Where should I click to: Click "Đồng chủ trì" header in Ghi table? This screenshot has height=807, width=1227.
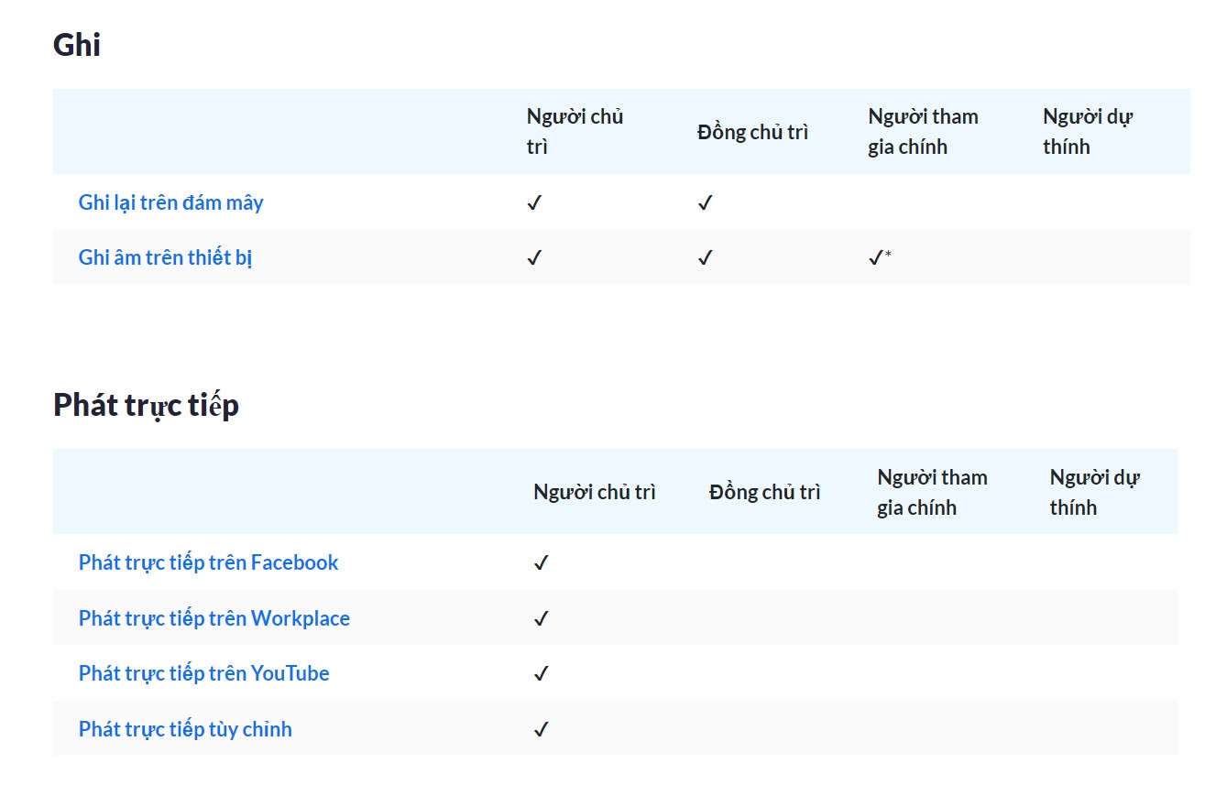click(752, 132)
